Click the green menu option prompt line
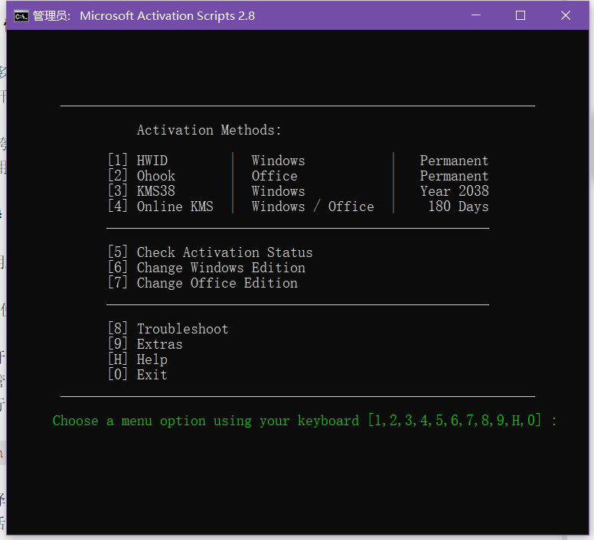This screenshot has width=594, height=540. (x=305, y=421)
